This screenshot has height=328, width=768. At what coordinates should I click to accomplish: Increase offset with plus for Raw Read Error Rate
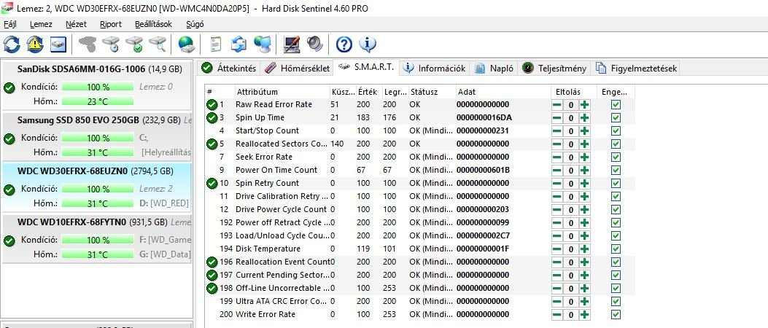pos(585,105)
